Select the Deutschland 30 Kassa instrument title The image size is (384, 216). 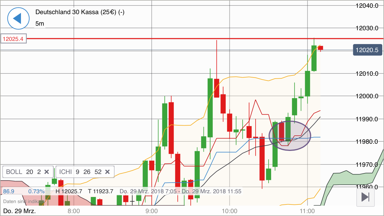pyautogui.click(x=80, y=12)
